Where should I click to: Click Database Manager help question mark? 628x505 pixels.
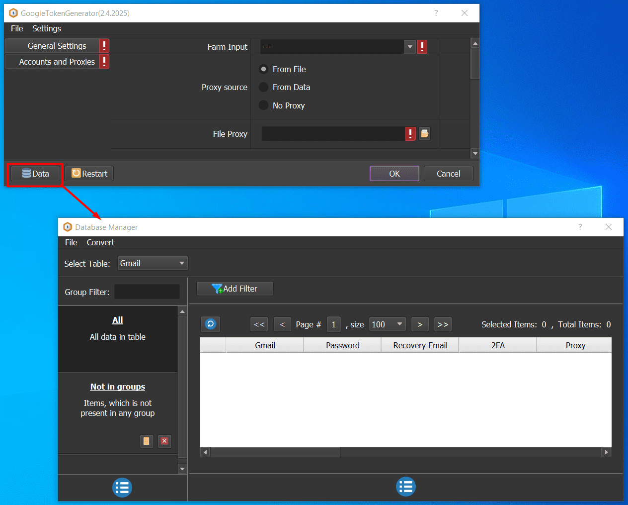pos(580,227)
